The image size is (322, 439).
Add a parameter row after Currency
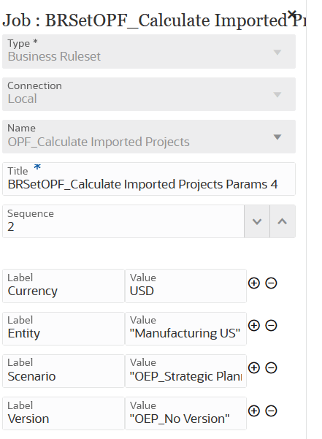[x=254, y=283]
